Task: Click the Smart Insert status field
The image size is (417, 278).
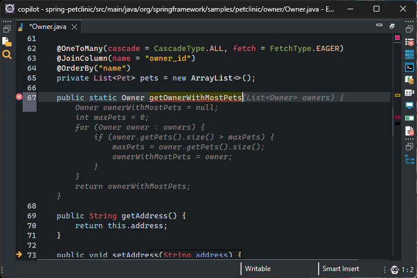Action: 341,269
